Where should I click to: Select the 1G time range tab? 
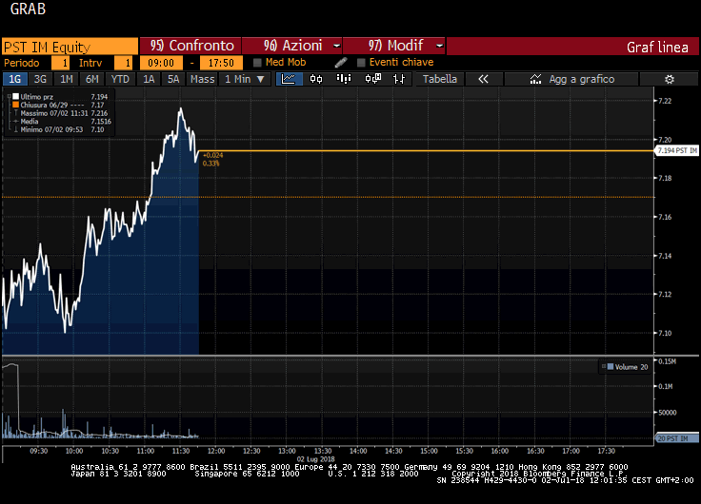[14, 79]
